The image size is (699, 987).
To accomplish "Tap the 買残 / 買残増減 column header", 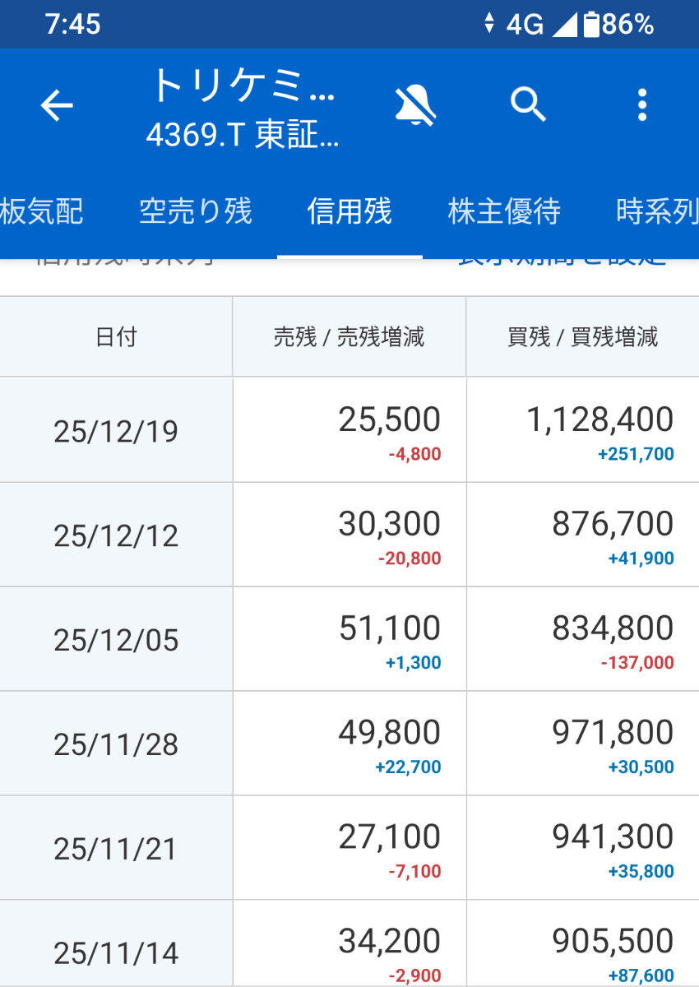I will tap(584, 336).
